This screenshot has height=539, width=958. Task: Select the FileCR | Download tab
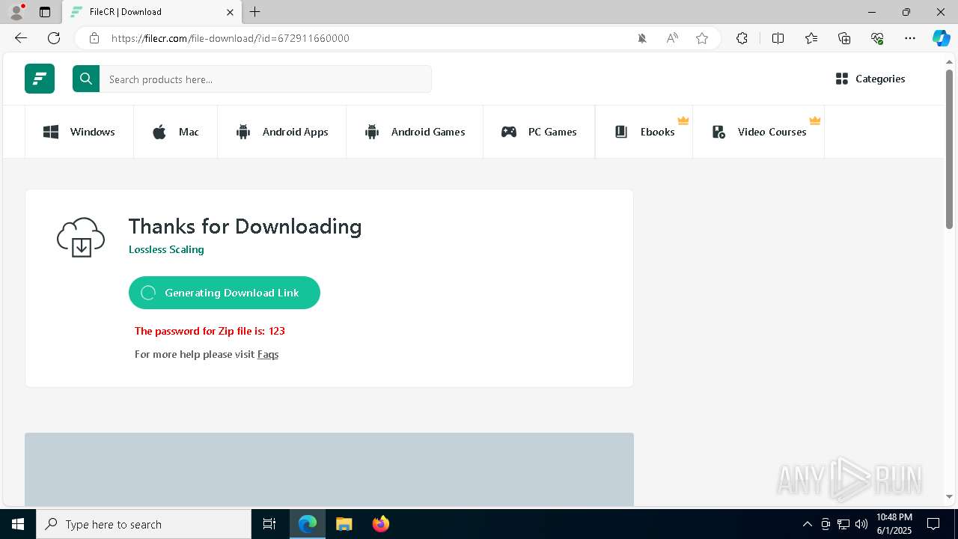click(x=152, y=12)
